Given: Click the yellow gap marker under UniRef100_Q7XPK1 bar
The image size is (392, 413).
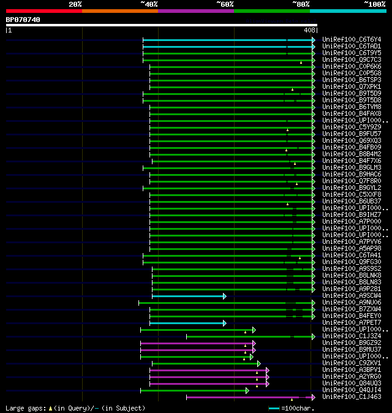Looking at the screenshot, I should click(292, 89).
